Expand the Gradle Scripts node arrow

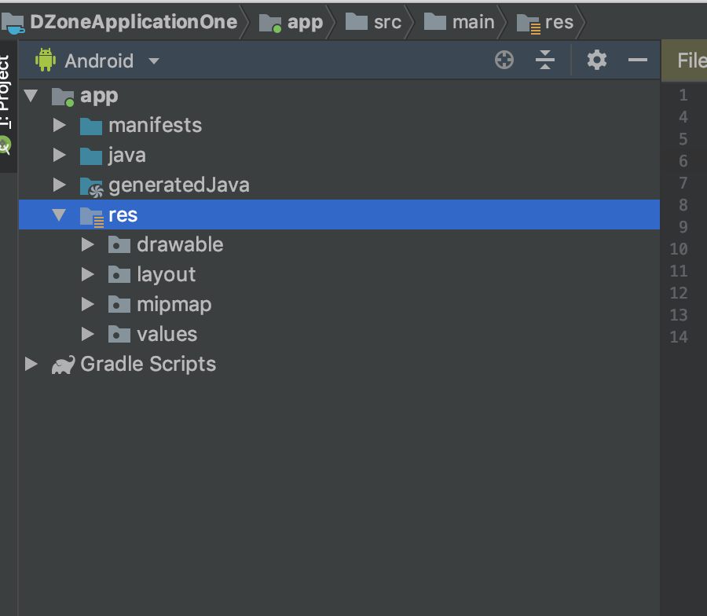[x=31, y=365]
